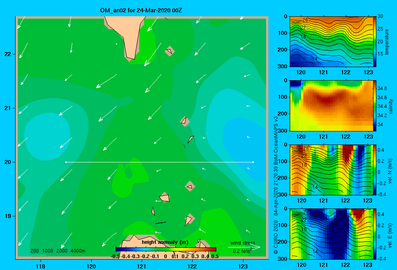Click the "-0.5" value on height anomaly scale
Viewport: 397px width, 270px height.
pos(116,256)
